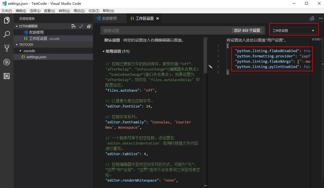Image resolution: width=324 pixels, height=188 pixels.
Task: Toggle editor layout icon in open editors header
Action: [x=73, y=26]
